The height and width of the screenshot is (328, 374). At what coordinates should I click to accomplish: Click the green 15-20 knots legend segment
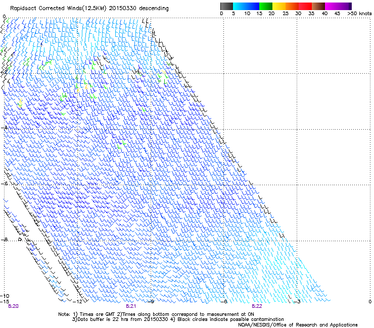tap(266, 6)
